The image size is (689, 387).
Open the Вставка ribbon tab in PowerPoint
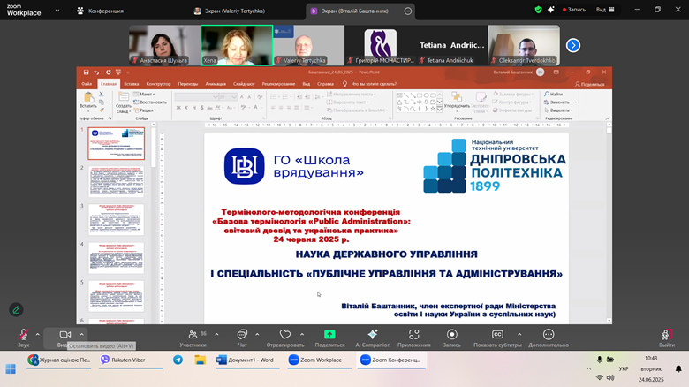coord(131,84)
